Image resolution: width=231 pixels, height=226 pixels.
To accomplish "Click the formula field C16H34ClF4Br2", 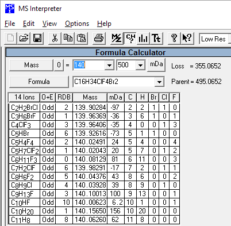I will [x=114, y=82].
